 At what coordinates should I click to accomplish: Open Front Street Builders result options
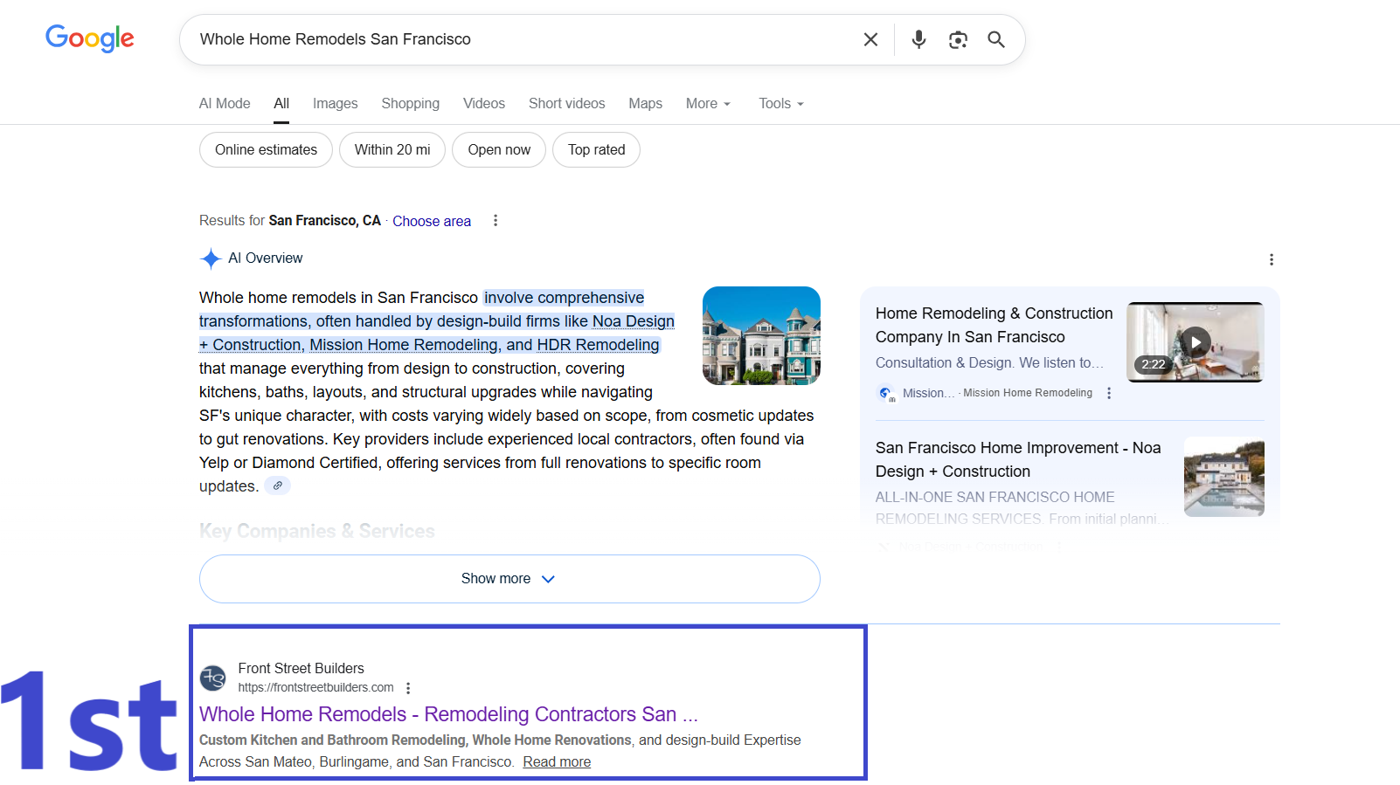(408, 688)
